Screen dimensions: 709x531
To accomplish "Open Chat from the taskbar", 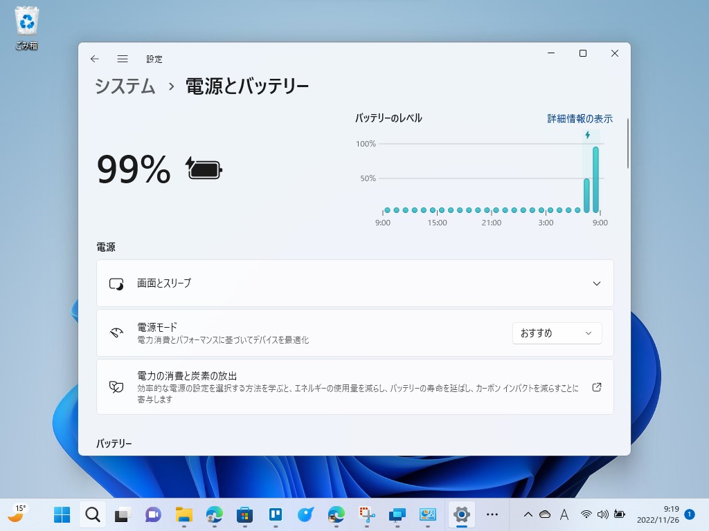I will (152, 514).
